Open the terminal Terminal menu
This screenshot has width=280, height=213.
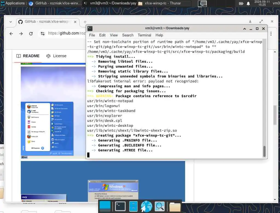pos(144,35)
